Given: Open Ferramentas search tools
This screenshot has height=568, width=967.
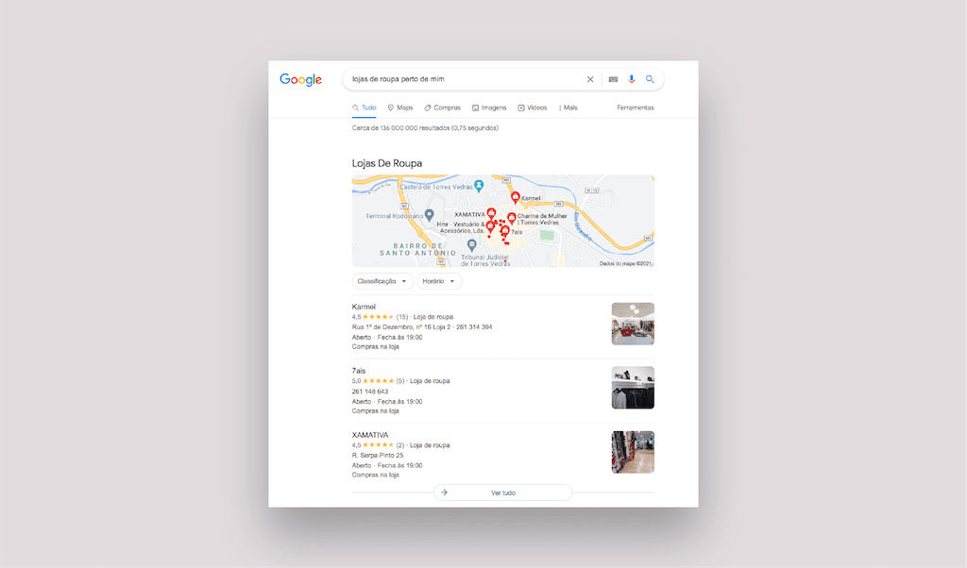Looking at the screenshot, I should pos(635,108).
